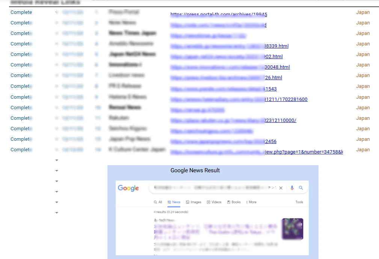Screen dimensions: 379x259
Task: Open status dropdown in the 1543 row
Action: (x=57, y=86)
